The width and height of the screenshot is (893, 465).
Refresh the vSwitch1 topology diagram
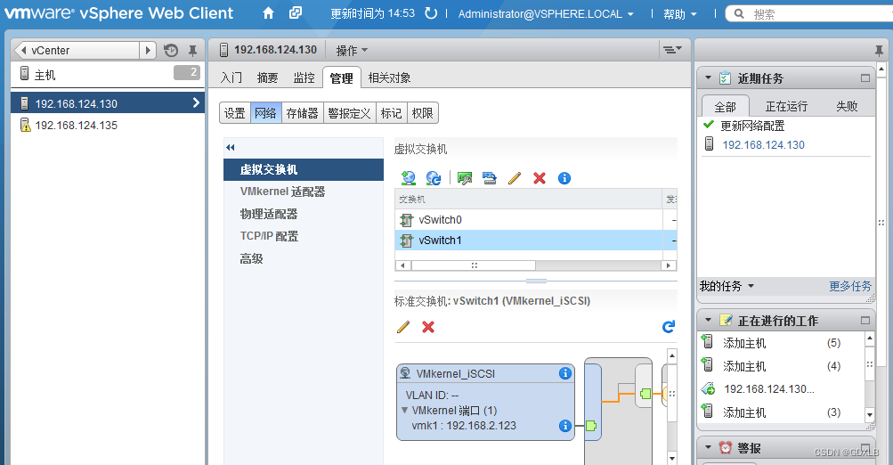pos(669,327)
